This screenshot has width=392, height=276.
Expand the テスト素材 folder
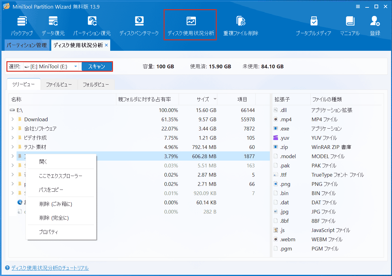pyautogui.click(x=13, y=147)
